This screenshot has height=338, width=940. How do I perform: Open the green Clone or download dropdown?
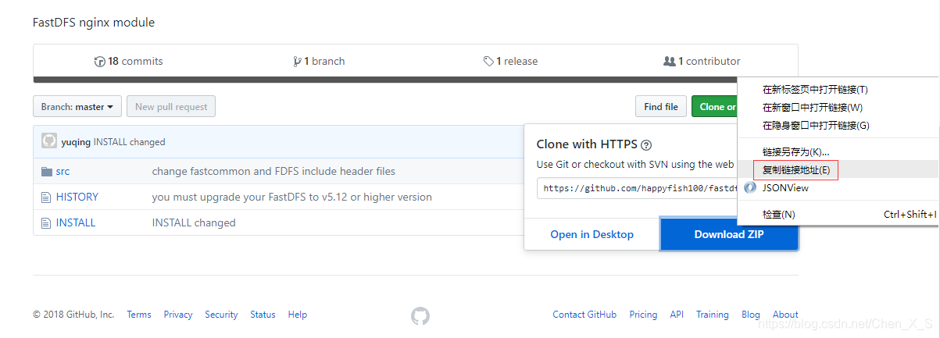pyautogui.click(x=714, y=107)
